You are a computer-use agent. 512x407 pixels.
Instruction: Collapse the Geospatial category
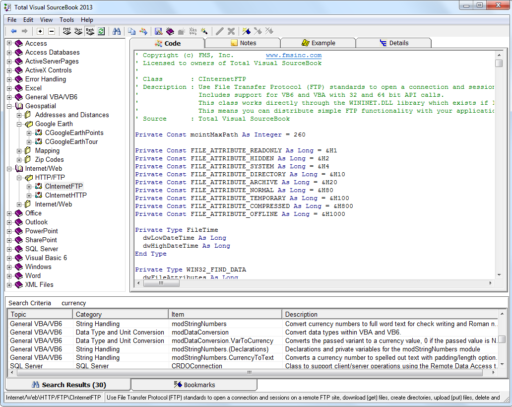pos(9,106)
